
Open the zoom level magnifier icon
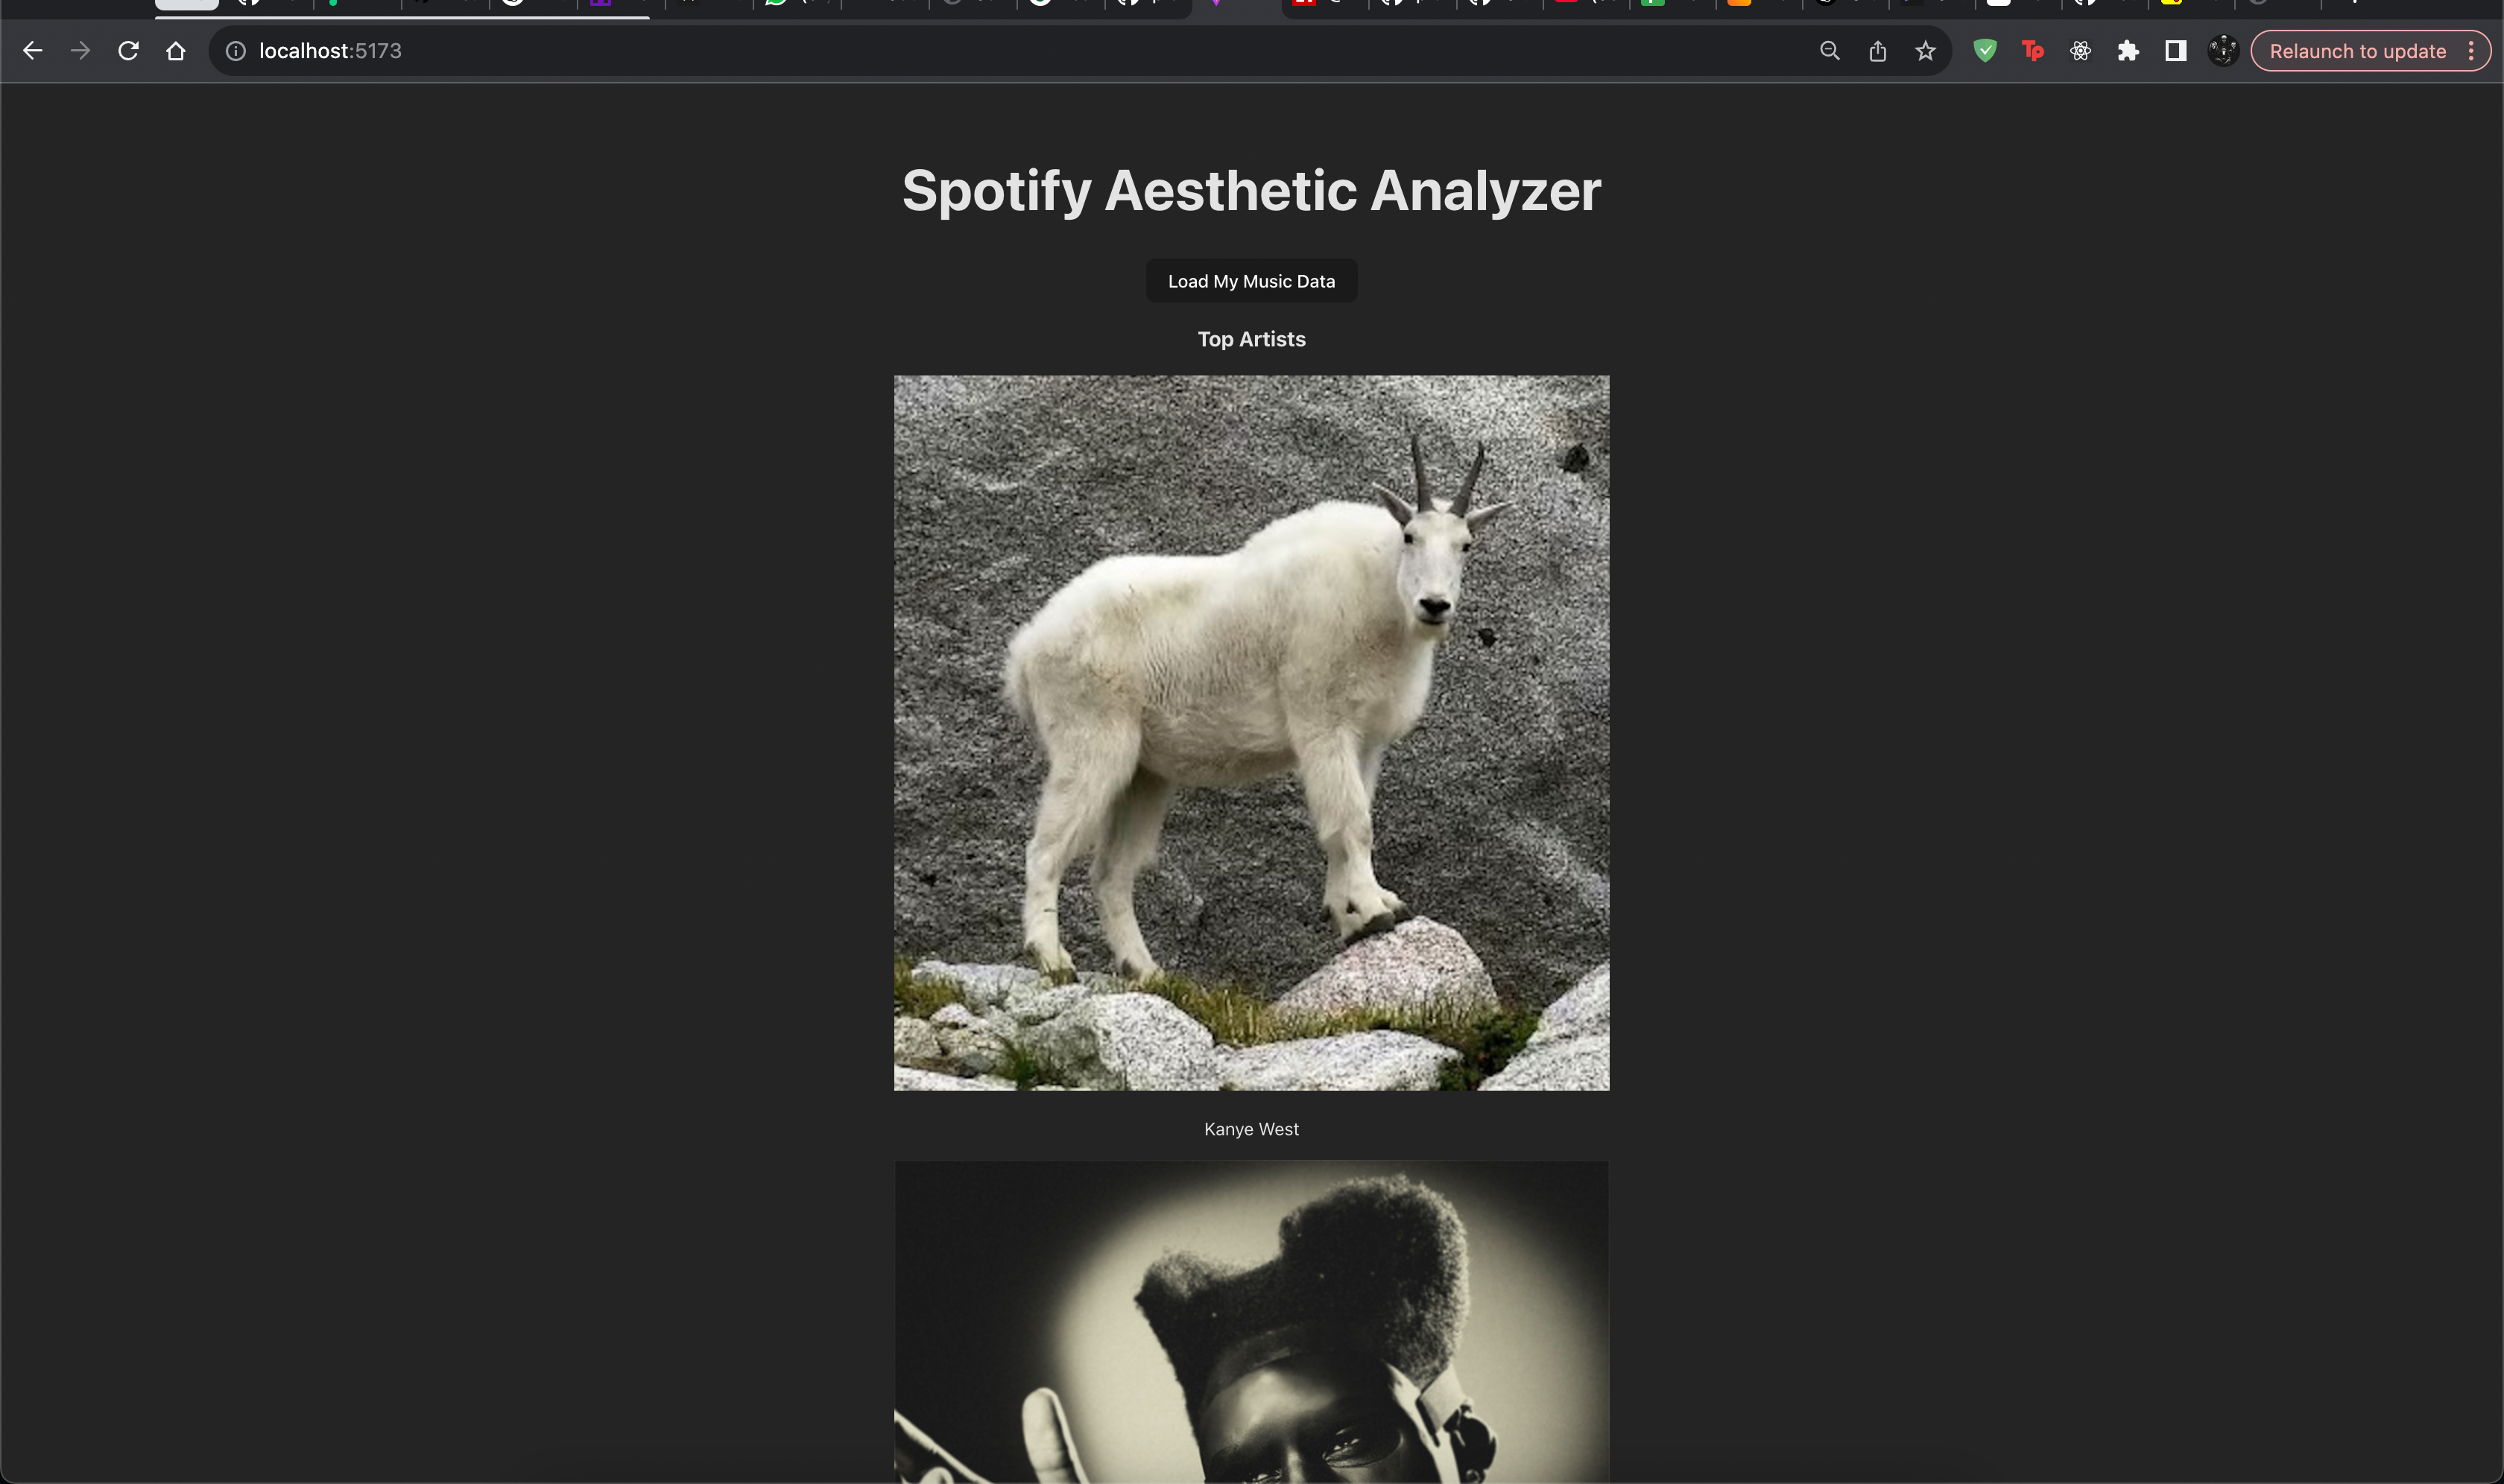1829,51
